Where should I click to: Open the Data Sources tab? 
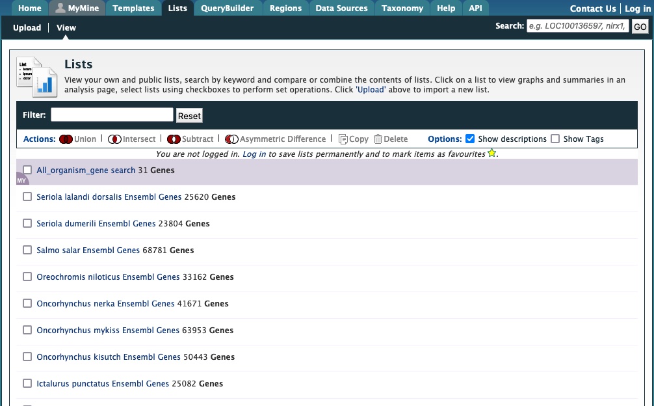coord(341,8)
